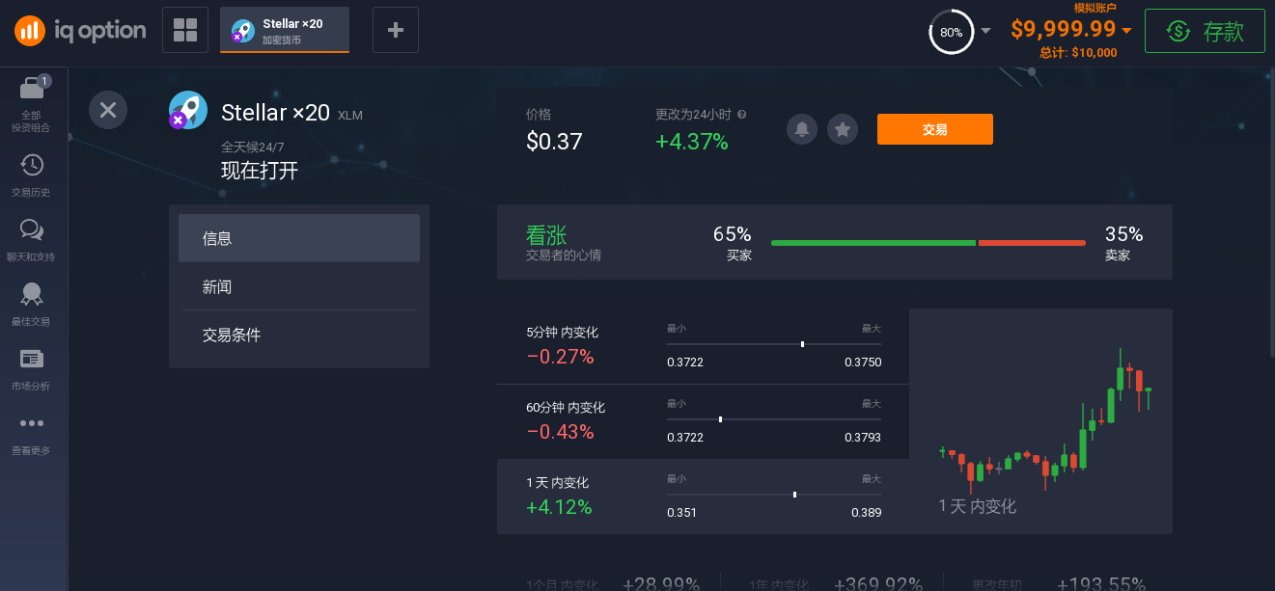Click the bell price alert icon
The width and height of the screenshot is (1275, 591).
[x=802, y=129]
